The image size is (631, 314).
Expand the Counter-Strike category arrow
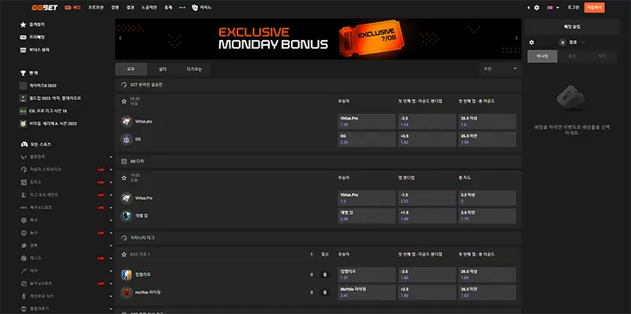click(x=111, y=170)
